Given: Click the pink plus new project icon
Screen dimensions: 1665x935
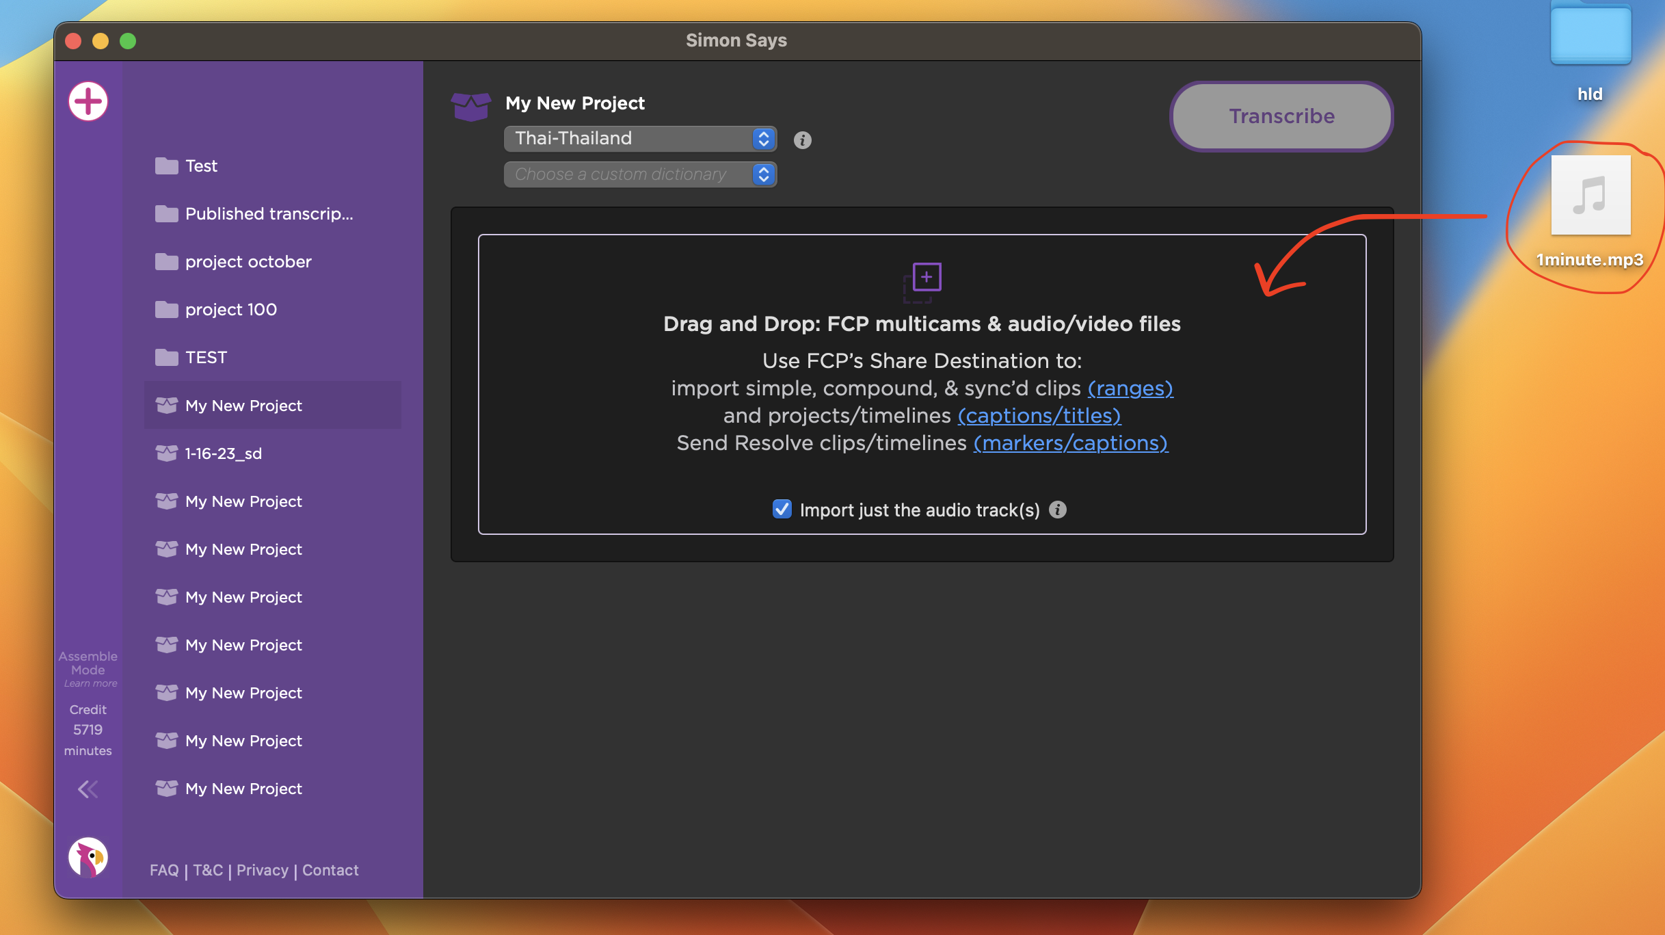Looking at the screenshot, I should [x=88, y=102].
